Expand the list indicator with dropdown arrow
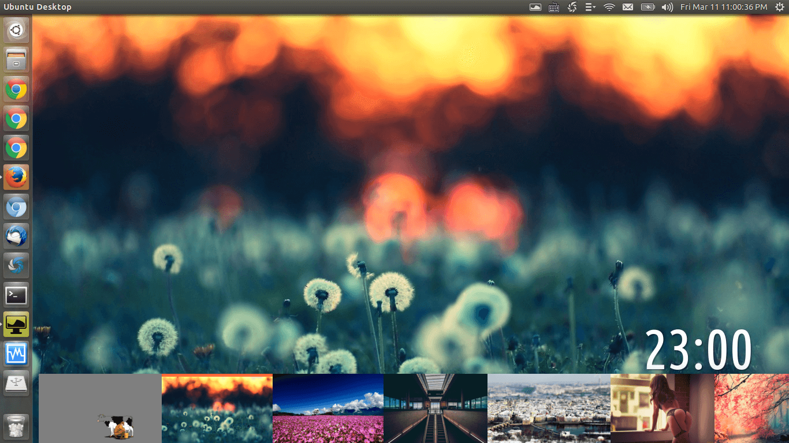 590,7
